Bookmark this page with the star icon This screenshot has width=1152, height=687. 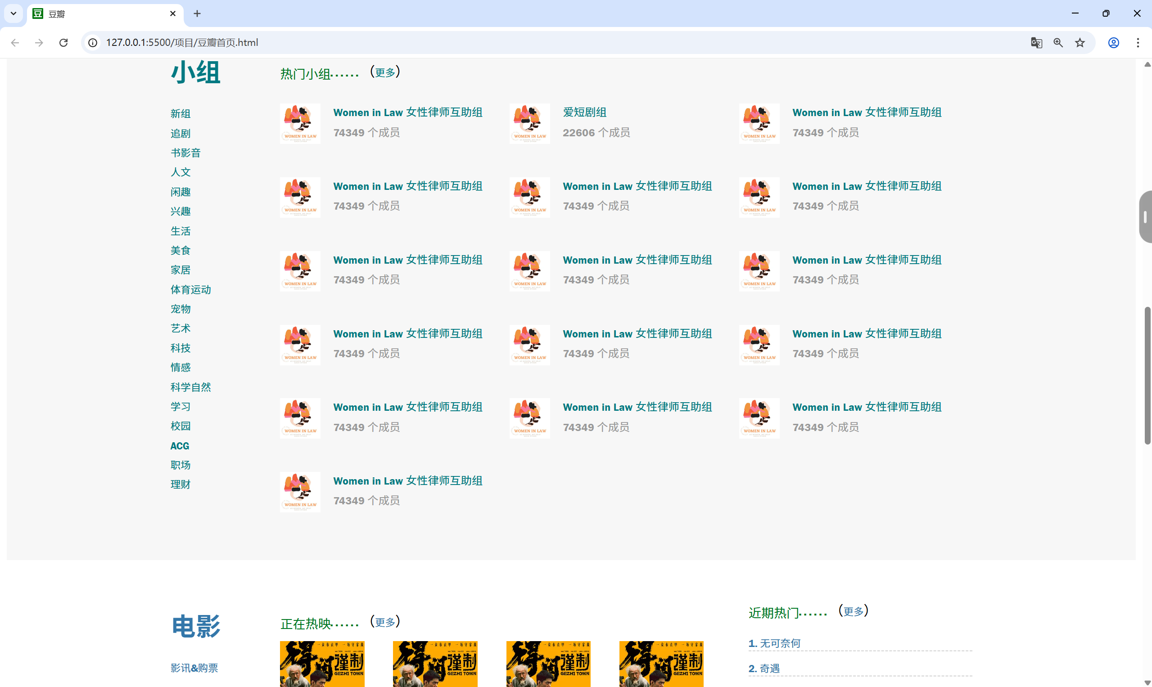coord(1080,43)
